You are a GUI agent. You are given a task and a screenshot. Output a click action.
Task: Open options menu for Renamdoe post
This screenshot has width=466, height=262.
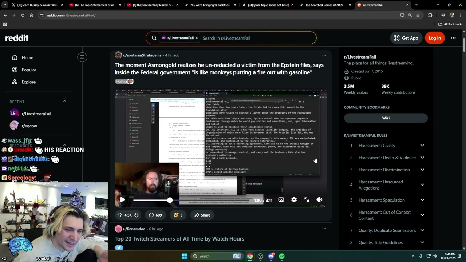coord(324,229)
